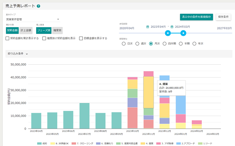Switch to 計上金額 aggregation tab
The height and width of the screenshot is (146, 235).
26,30
